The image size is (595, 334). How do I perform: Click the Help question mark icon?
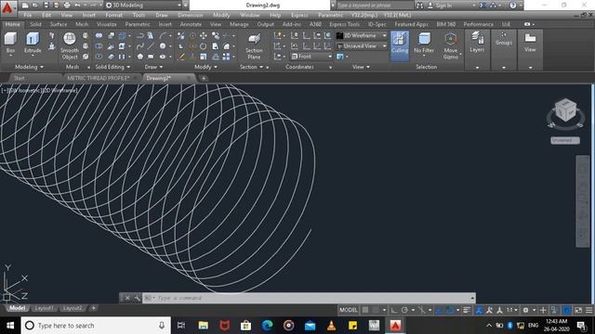[513, 6]
